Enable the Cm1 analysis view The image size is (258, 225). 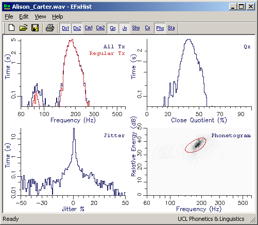[89, 28]
